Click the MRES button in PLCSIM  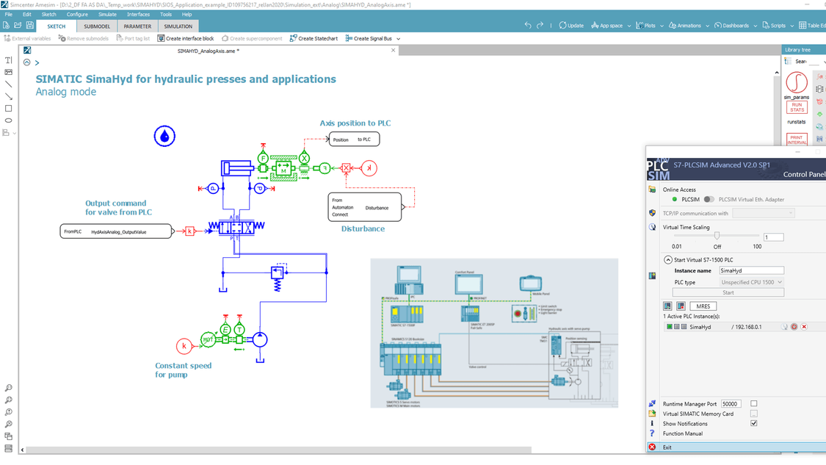click(x=703, y=306)
